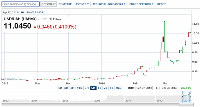This screenshot has height=107, width=200.
Task: Open the Chart Settings dropdown
Action: 141,4
